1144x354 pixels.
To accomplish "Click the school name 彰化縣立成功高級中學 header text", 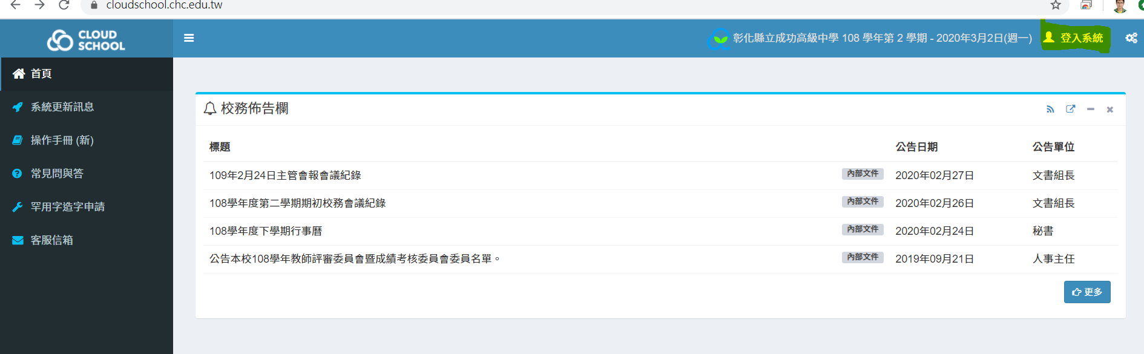I will point(786,38).
